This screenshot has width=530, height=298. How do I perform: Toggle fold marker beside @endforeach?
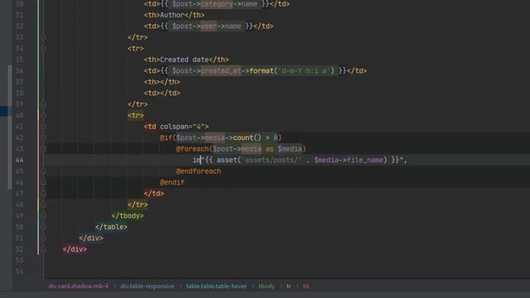43,171
